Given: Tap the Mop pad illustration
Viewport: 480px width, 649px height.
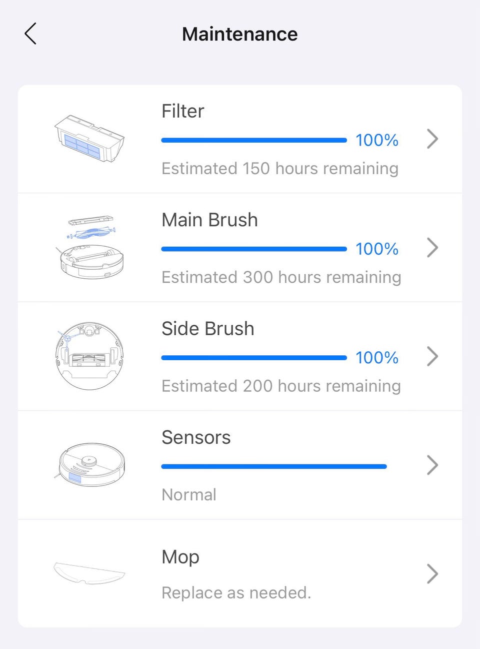Looking at the screenshot, I should (x=89, y=573).
